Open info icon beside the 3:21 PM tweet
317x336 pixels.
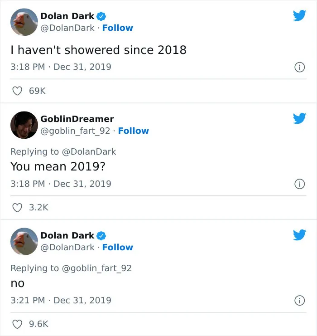click(299, 301)
